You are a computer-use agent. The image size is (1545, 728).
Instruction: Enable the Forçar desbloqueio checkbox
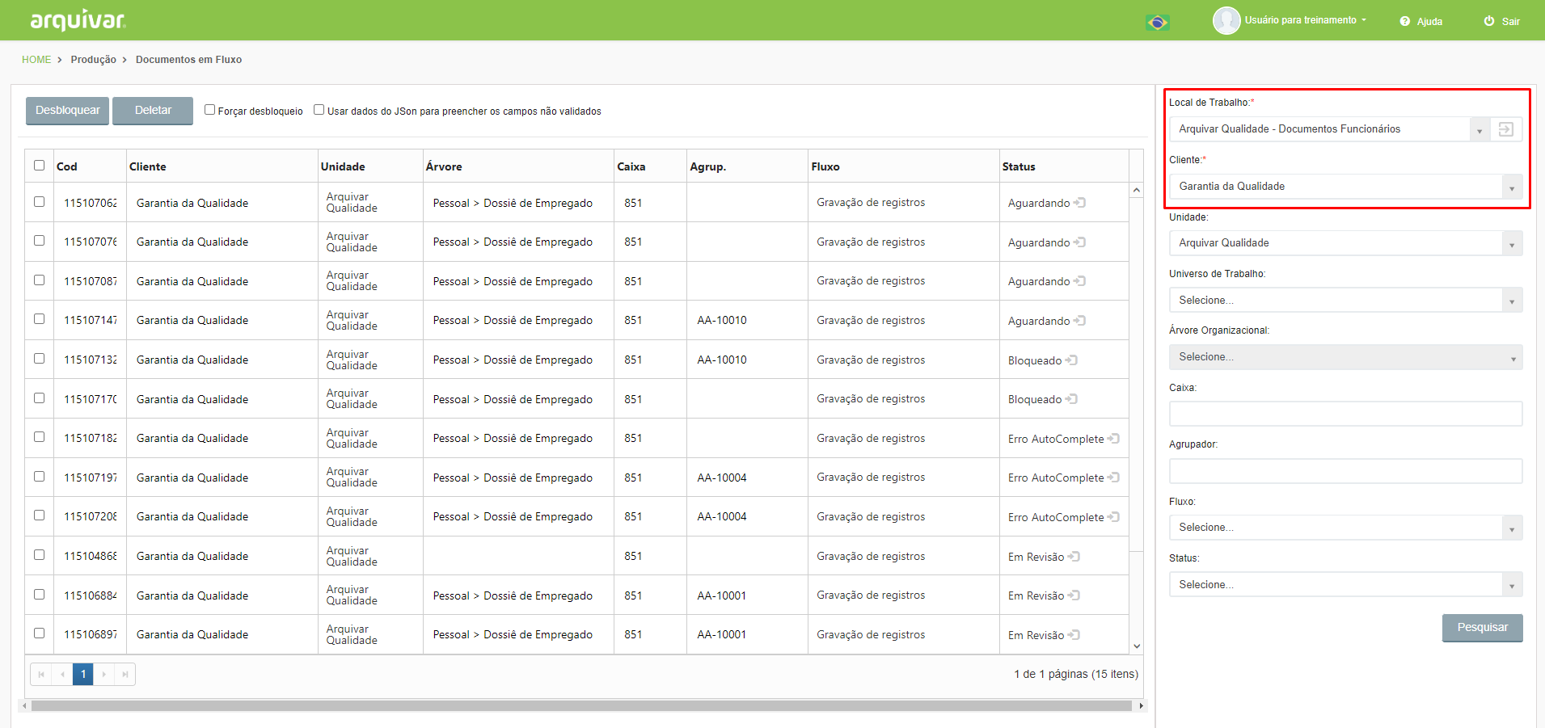(209, 110)
